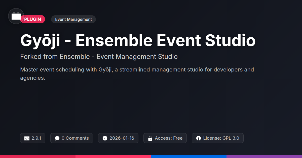Click the version code icon beside 2.9.1
The width and height of the screenshot is (302, 158).
(x=27, y=138)
